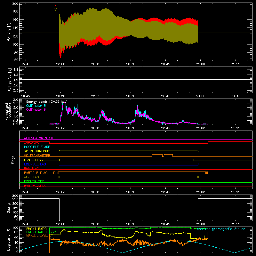
Task: Click the magenta "Collimator 9" legend text
Action: click(36, 109)
